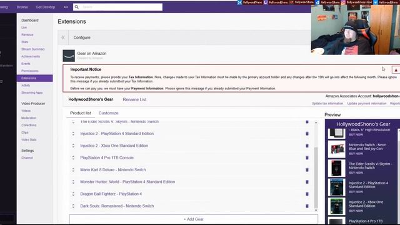
Task: Delete PlayStation 4 Pro 1TB Console item
Action: (x=307, y=157)
